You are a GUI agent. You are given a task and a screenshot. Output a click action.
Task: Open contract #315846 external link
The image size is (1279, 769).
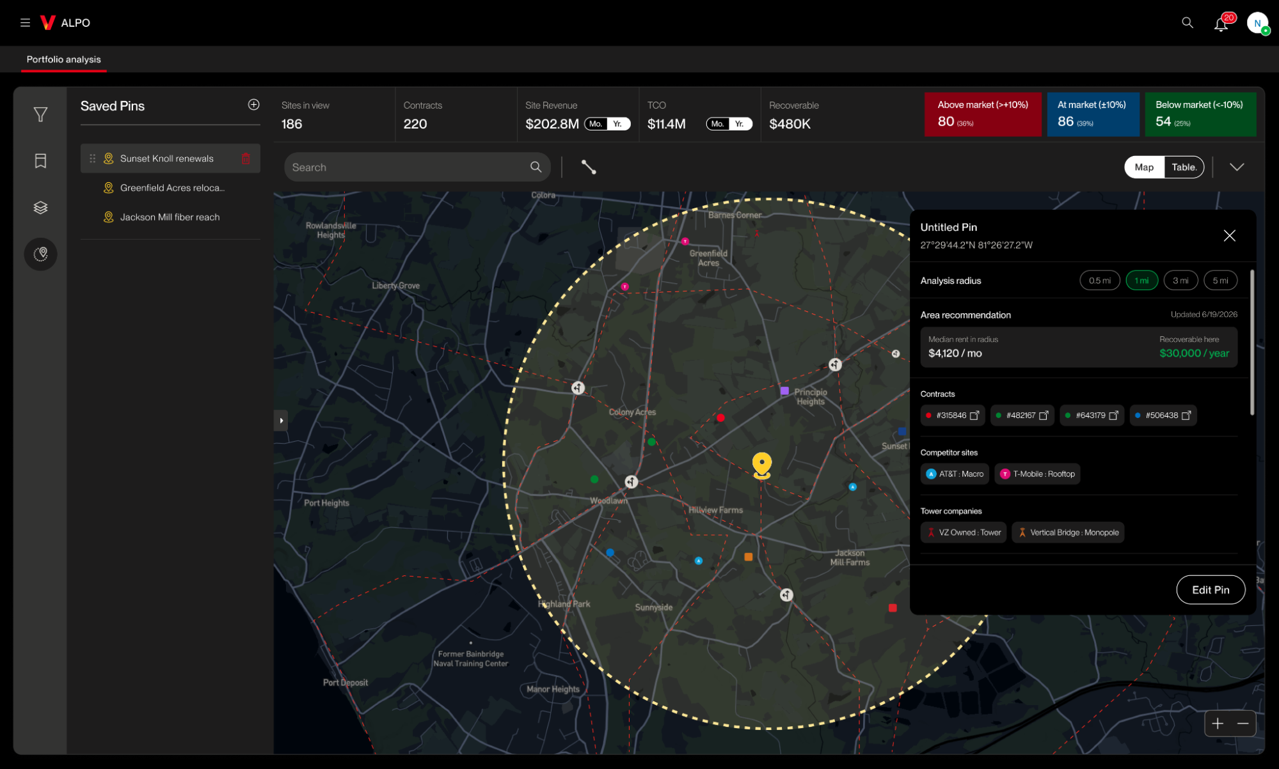point(974,416)
